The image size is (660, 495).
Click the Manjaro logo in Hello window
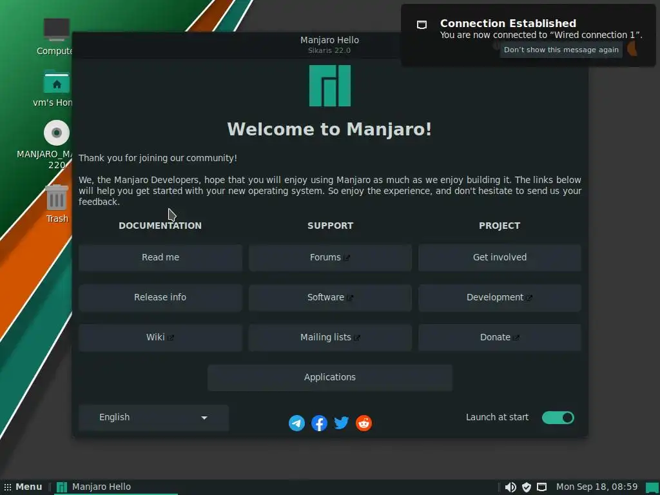[x=330, y=86]
